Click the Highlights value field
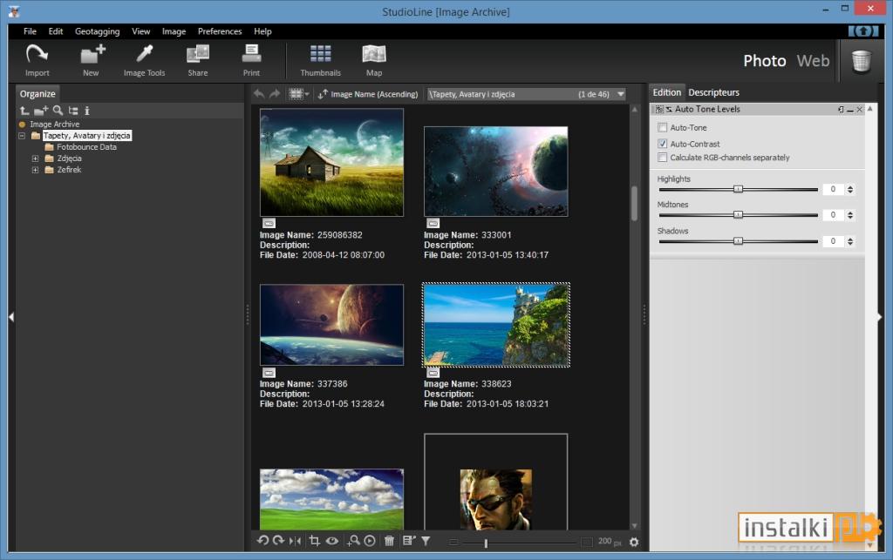893x560 pixels. (833, 189)
